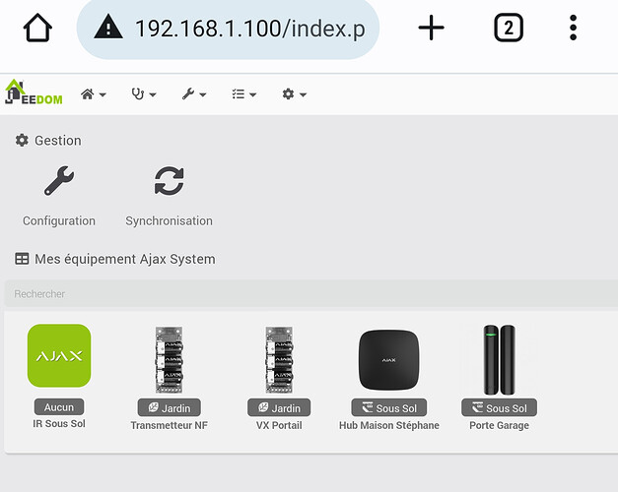This screenshot has height=492, width=618.
Task: Open the wrench tools dropdown menu
Action: (194, 94)
